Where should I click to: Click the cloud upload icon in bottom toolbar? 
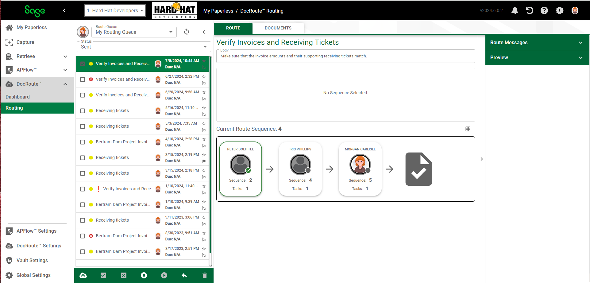click(83, 275)
